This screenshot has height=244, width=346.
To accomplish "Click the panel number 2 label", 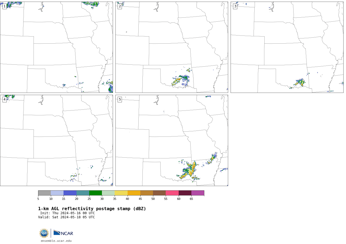I will click(120, 6).
